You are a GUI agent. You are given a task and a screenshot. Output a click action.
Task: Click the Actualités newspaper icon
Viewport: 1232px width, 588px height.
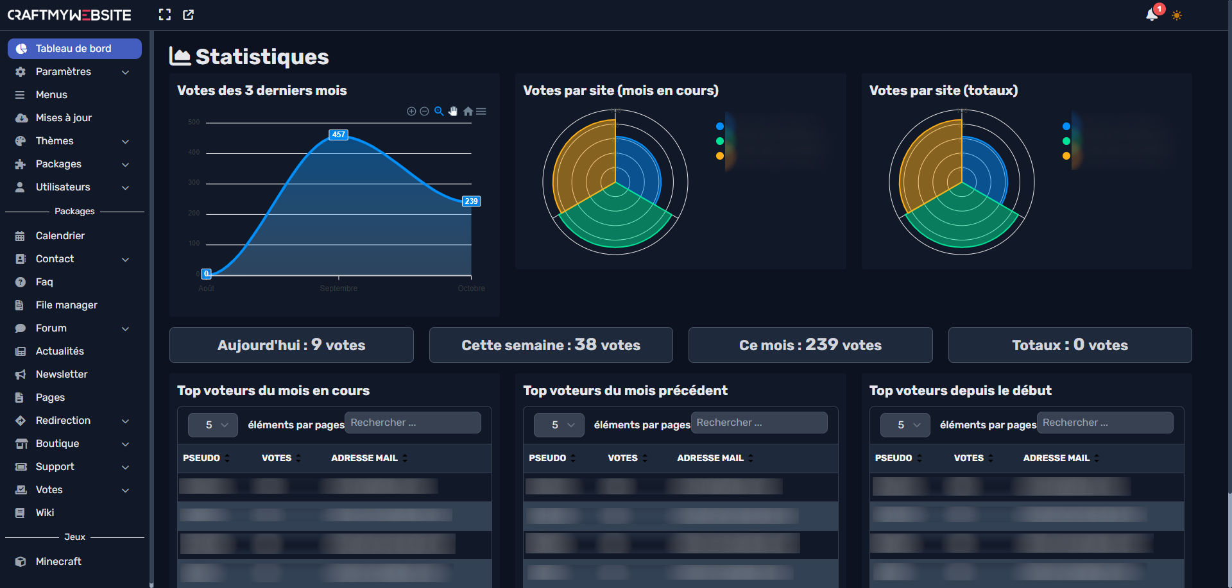(21, 351)
